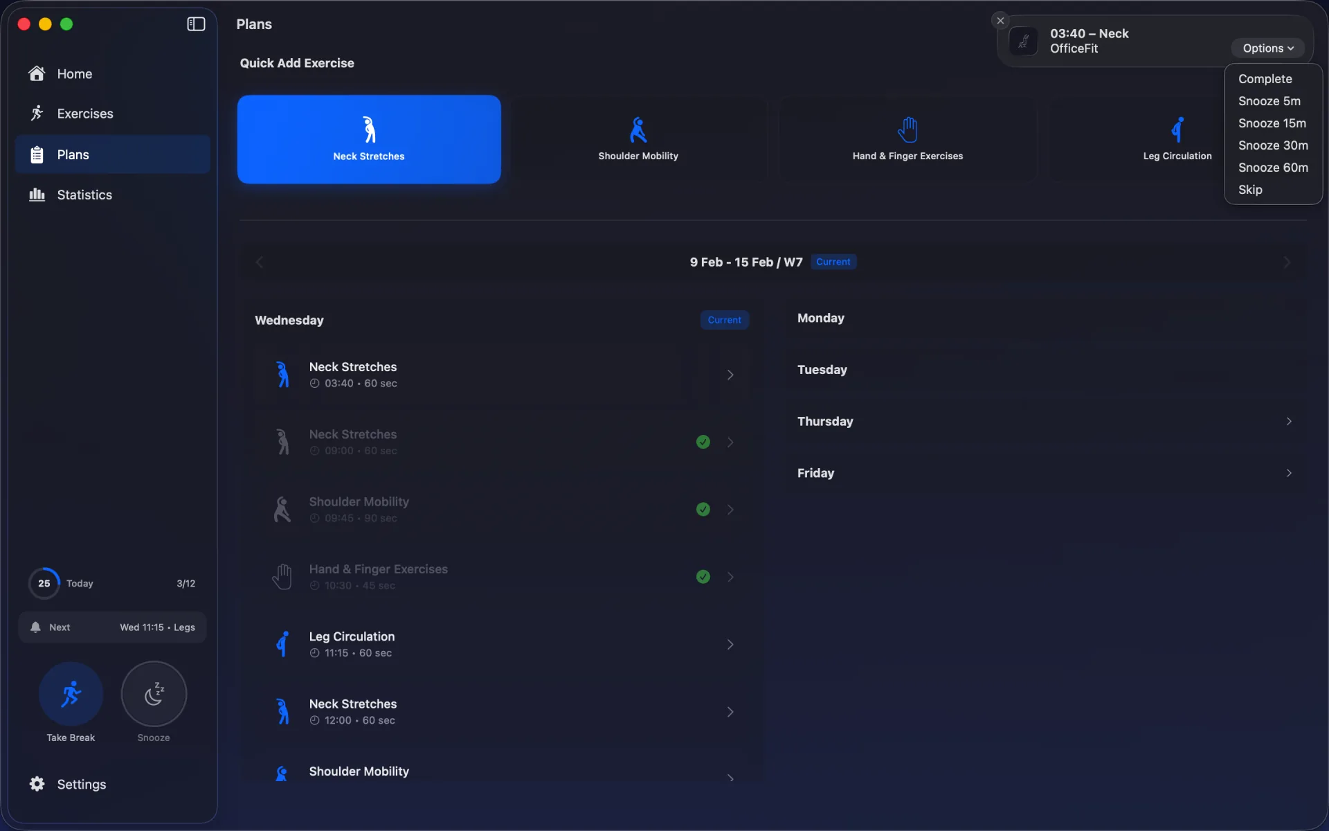This screenshot has height=831, width=1329.
Task: Click the Leg Circulation quick add icon
Action: (x=1175, y=130)
